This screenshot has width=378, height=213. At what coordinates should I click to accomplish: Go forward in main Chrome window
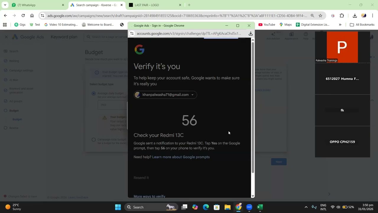pos(14,16)
